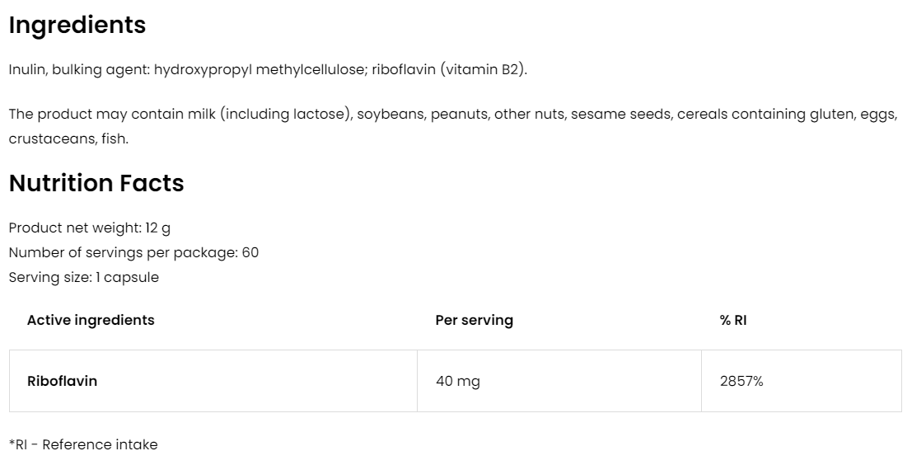The height and width of the screenshot is (465, 912).
Task: Click the word peanuts in the allergen notice
Action: coord(457,114)
